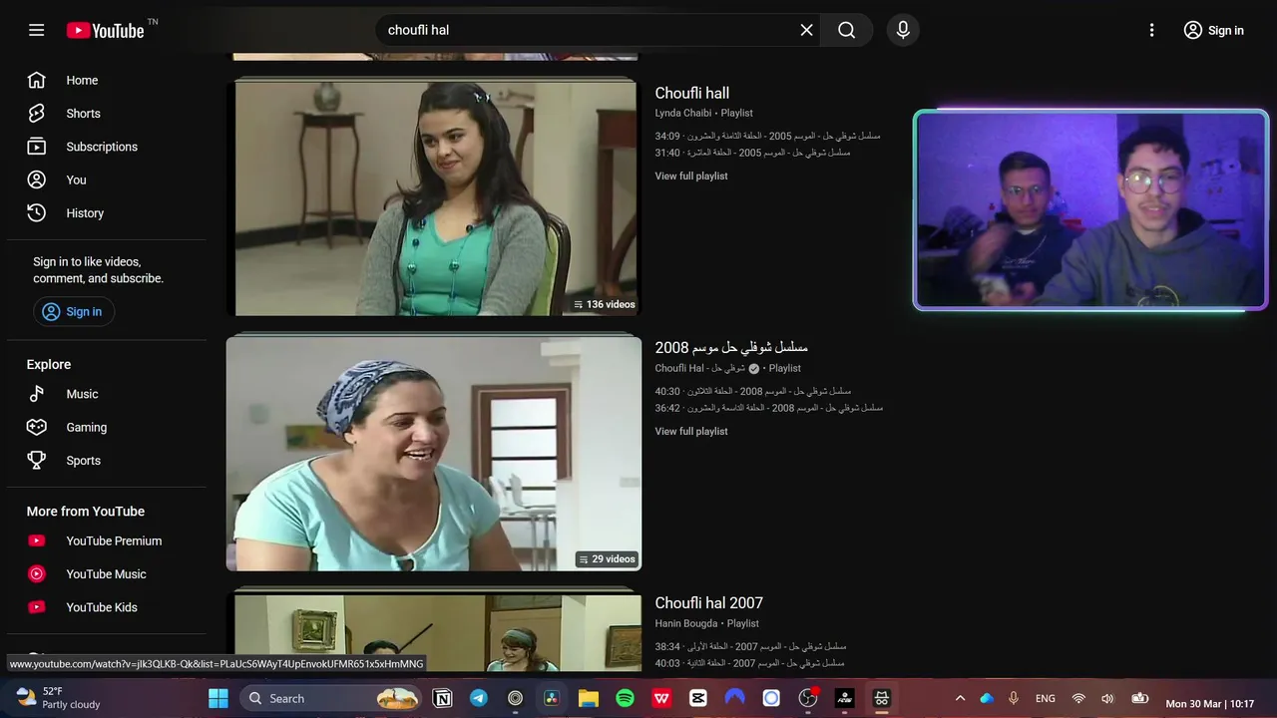
Task: Open the 'Choufli hal 2007' title
Action: coord(709,602)
